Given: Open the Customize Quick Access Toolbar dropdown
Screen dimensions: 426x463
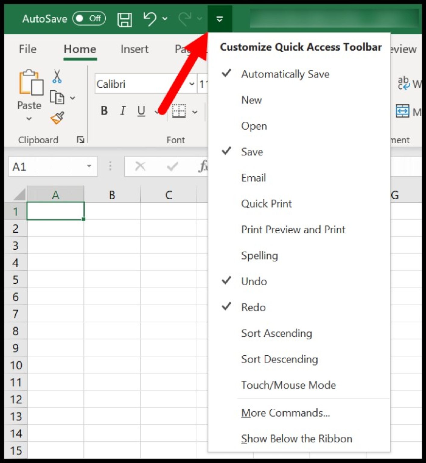Looking at the screenshot, I should tap(219, 18).
